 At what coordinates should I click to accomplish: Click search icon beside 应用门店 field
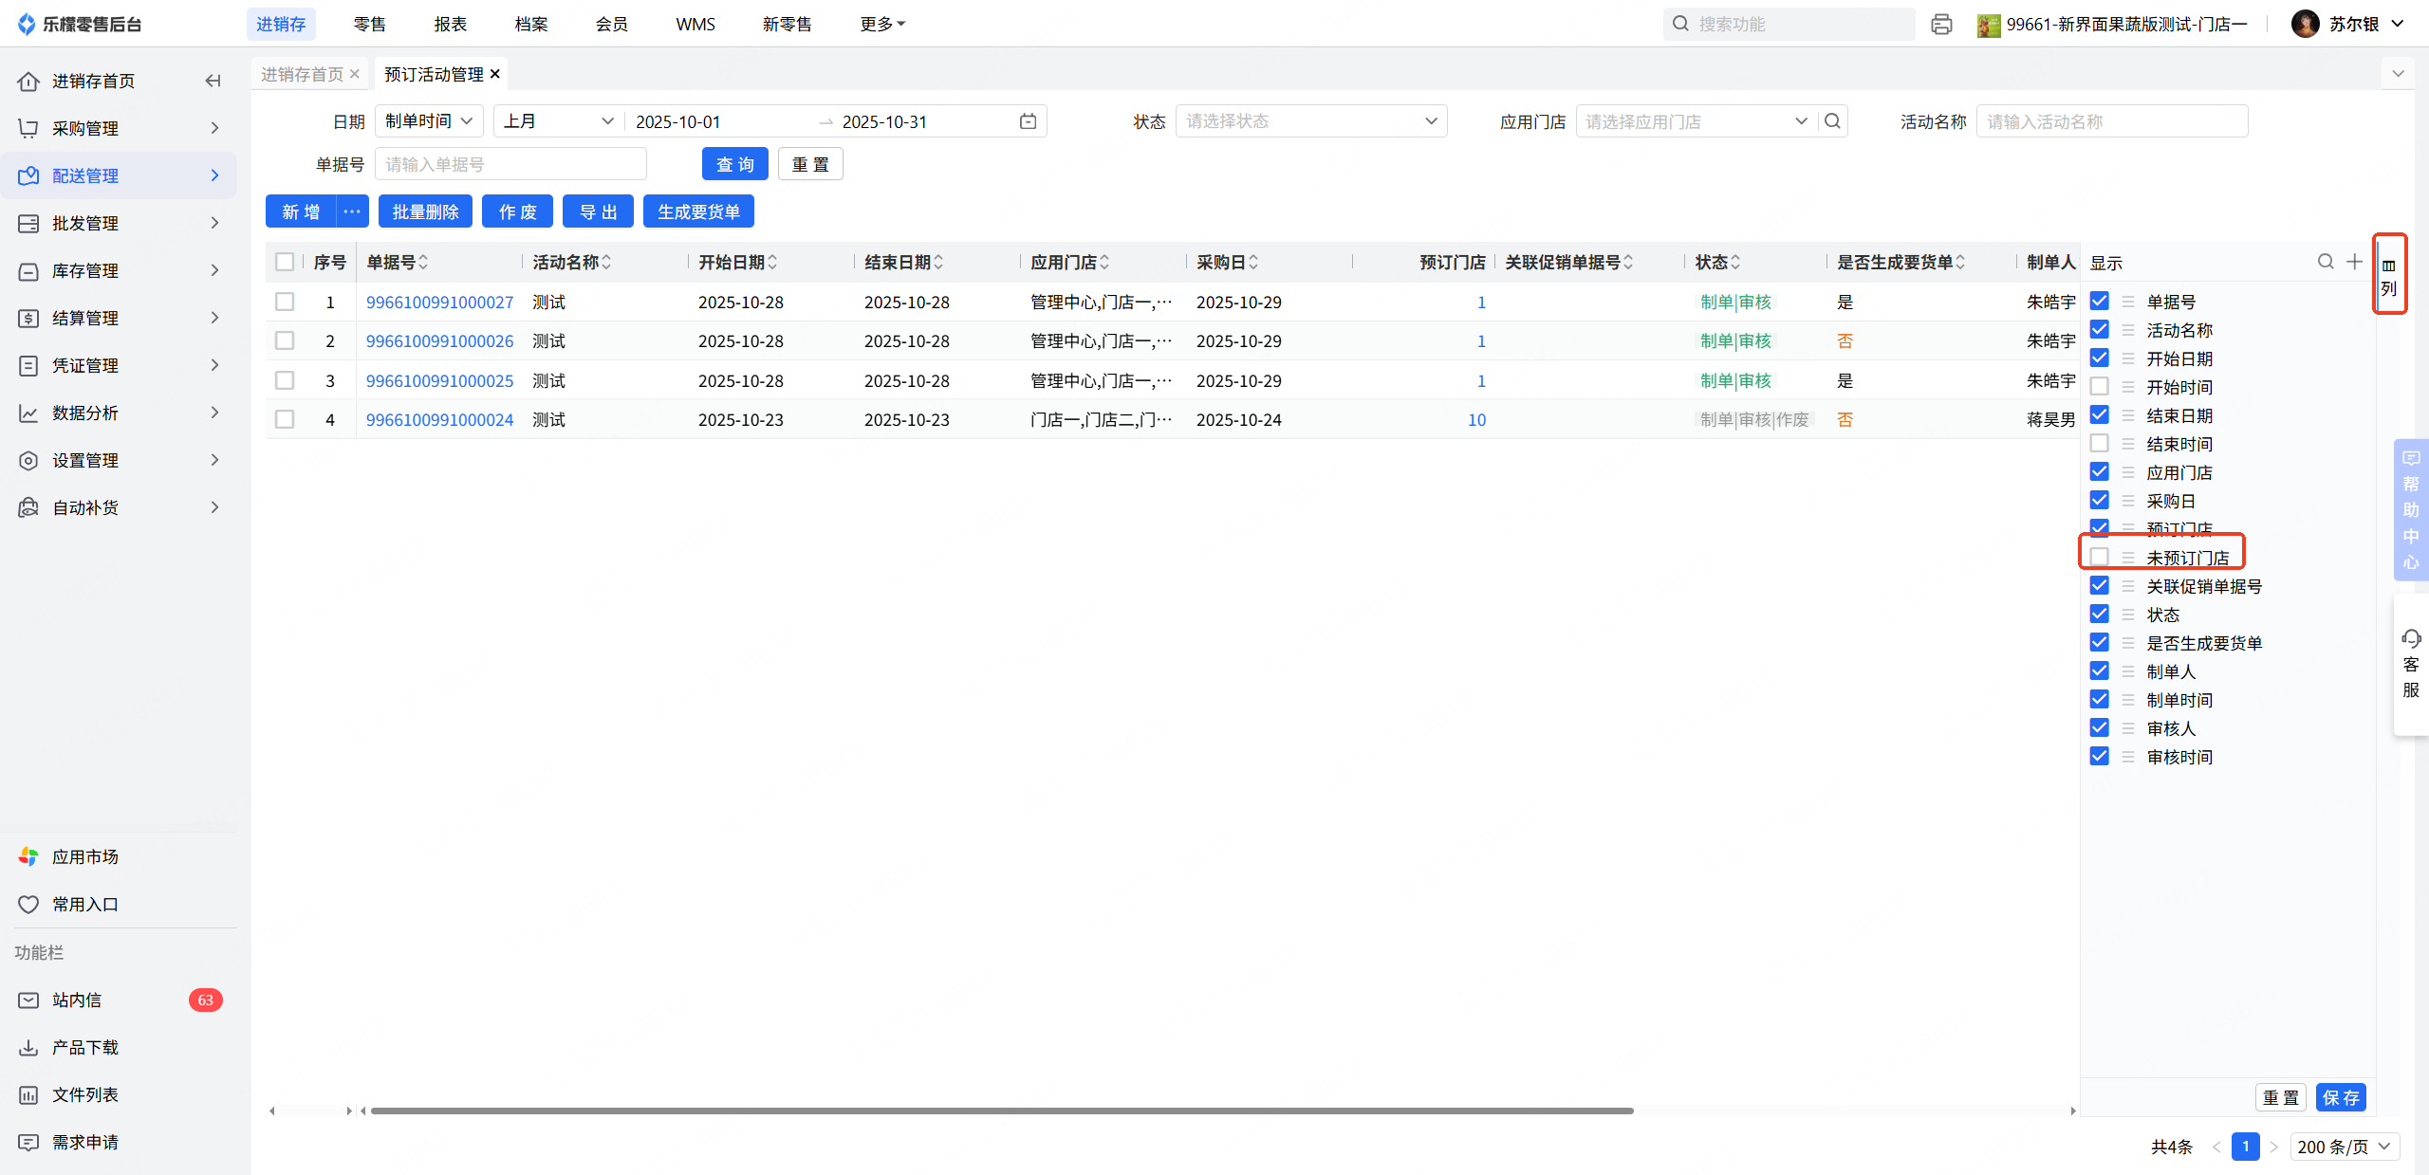1832,121
